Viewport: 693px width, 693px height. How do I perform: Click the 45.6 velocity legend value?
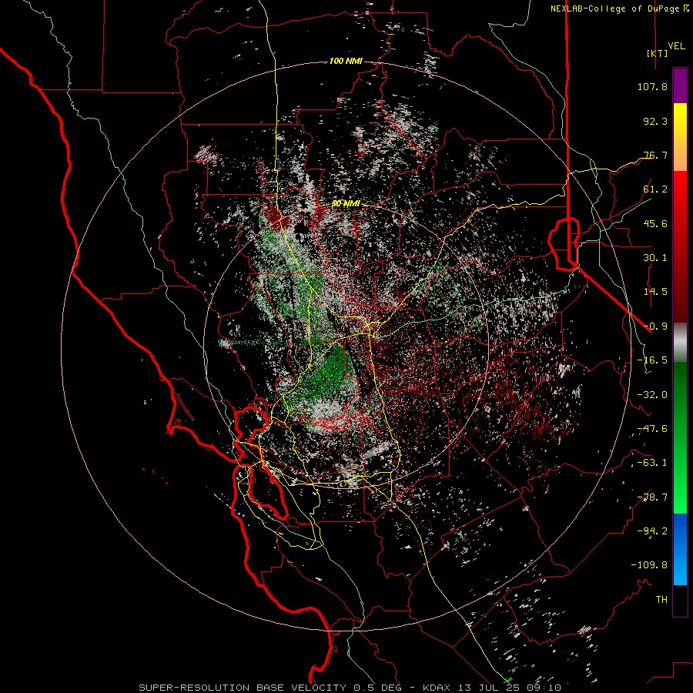coord(655,223)
